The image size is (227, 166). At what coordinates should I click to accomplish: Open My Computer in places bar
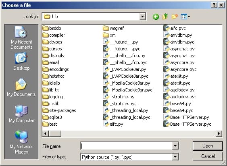click(x=21, y=114)
